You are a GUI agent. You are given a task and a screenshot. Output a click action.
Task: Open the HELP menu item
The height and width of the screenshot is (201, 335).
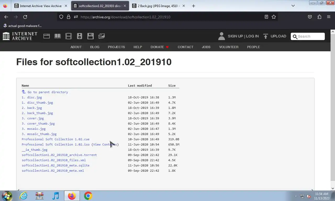click(138, 47)
